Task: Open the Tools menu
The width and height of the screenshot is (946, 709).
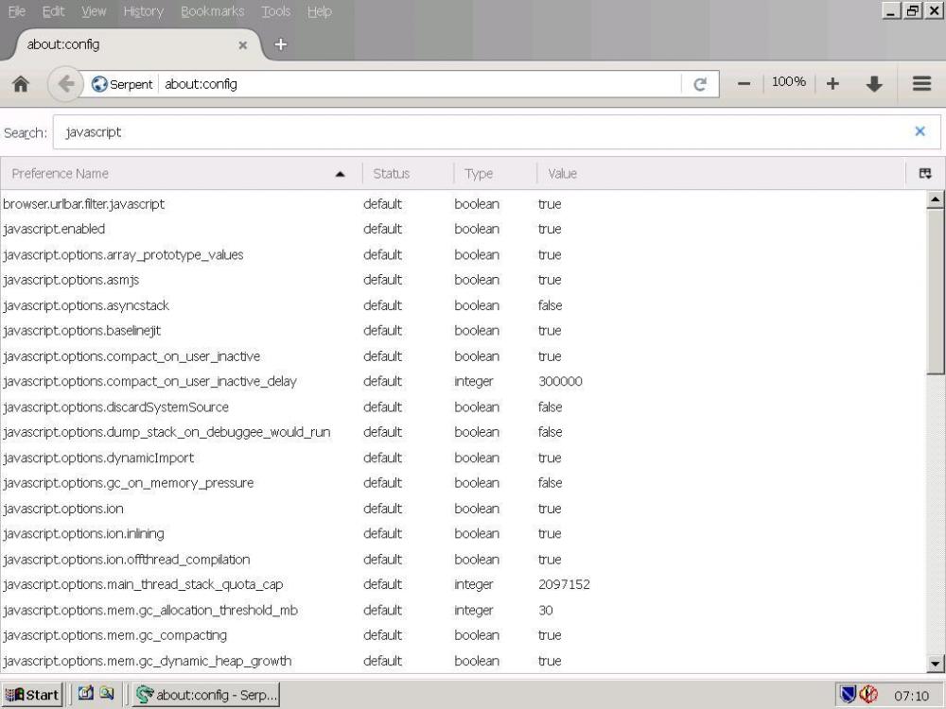Action: (275, 11)
